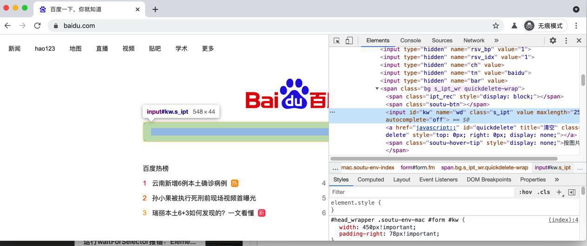Screen dimensions: 587x246
Task: Click the Elements tree vertical scrollbar
Action: (x=583, y=80)
